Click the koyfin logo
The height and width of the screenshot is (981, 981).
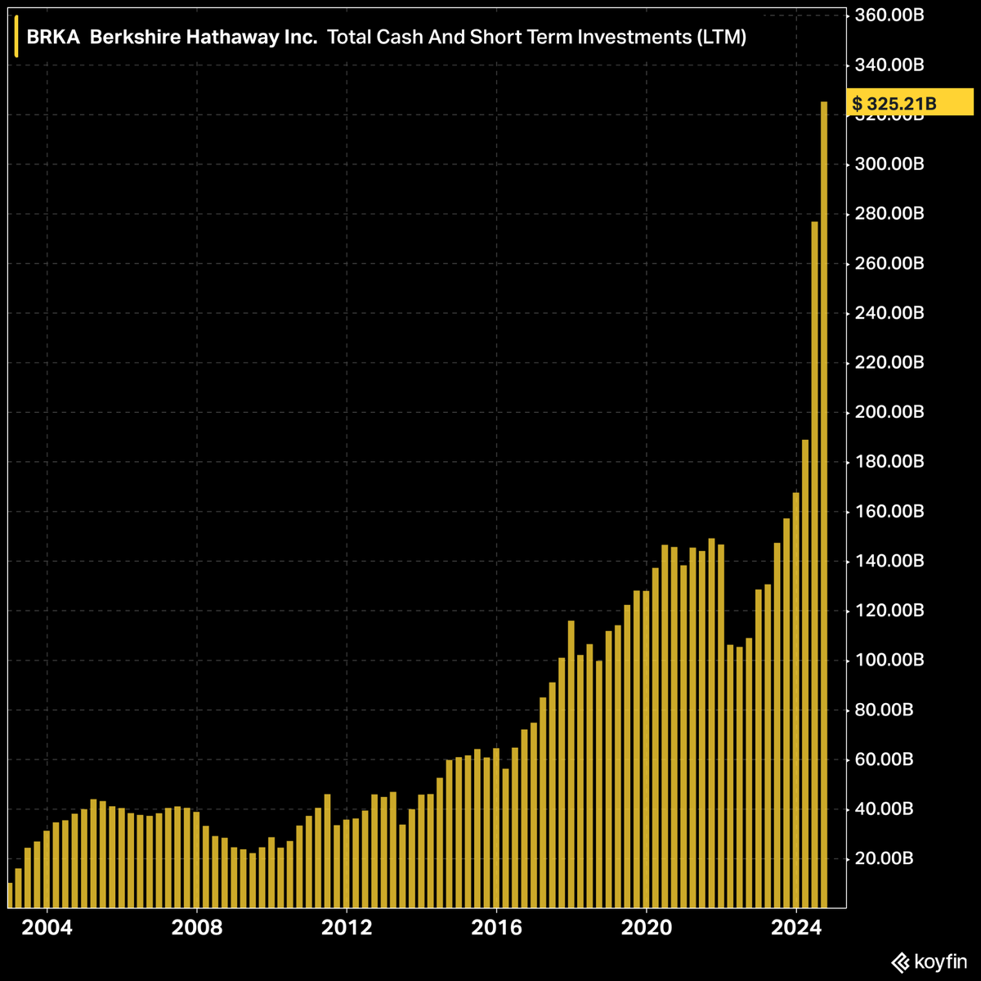pos(929,962)
